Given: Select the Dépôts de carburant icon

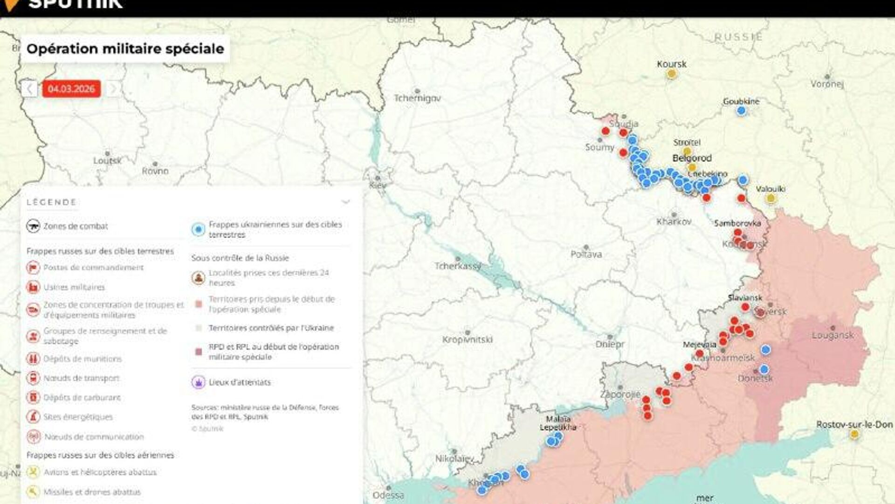Looking at the screenshot, I should (33, 398).
